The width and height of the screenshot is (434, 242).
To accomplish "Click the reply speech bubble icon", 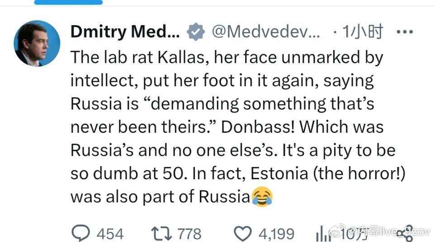I will [81, 233].
